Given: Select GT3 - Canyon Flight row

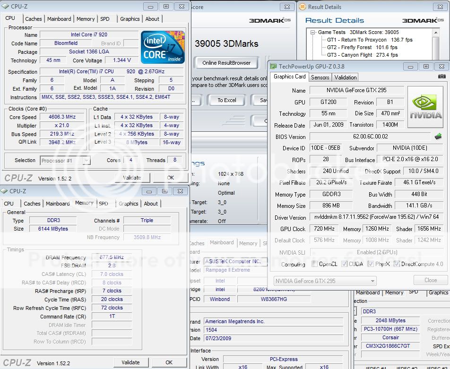Looking at the screenshot, I should 363,55.
